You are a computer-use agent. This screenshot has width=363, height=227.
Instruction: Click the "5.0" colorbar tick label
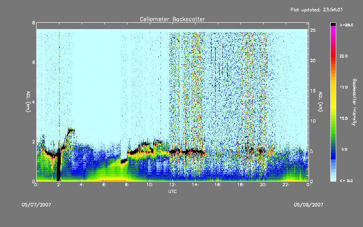tap(344, 149)
